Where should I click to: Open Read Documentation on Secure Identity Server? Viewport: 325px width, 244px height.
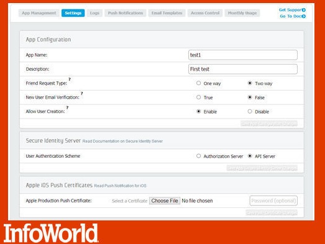click(x=122, y=142)
